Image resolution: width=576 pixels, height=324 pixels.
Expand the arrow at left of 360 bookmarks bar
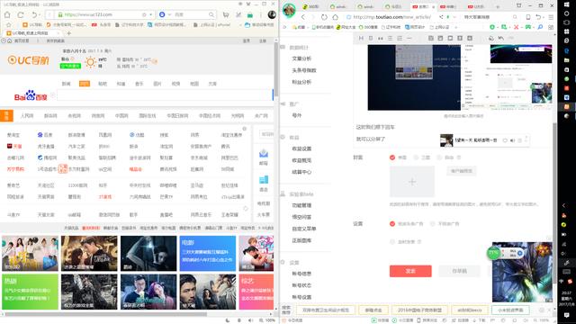click(x=284, y=27)
